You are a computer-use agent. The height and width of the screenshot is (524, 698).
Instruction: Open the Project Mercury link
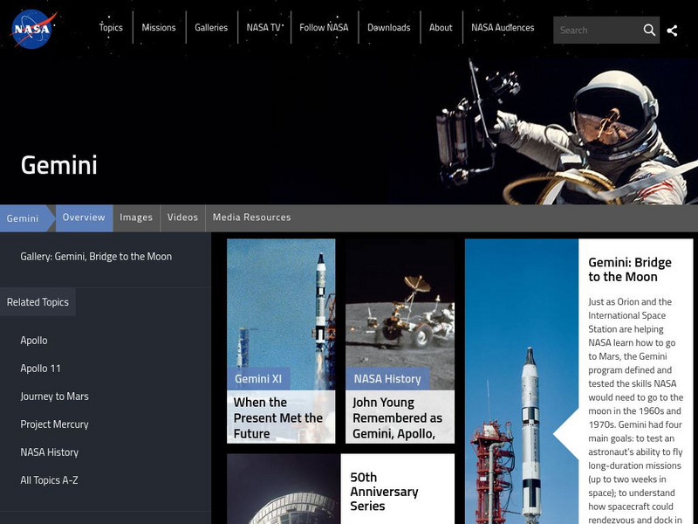(x=54, y=424)
